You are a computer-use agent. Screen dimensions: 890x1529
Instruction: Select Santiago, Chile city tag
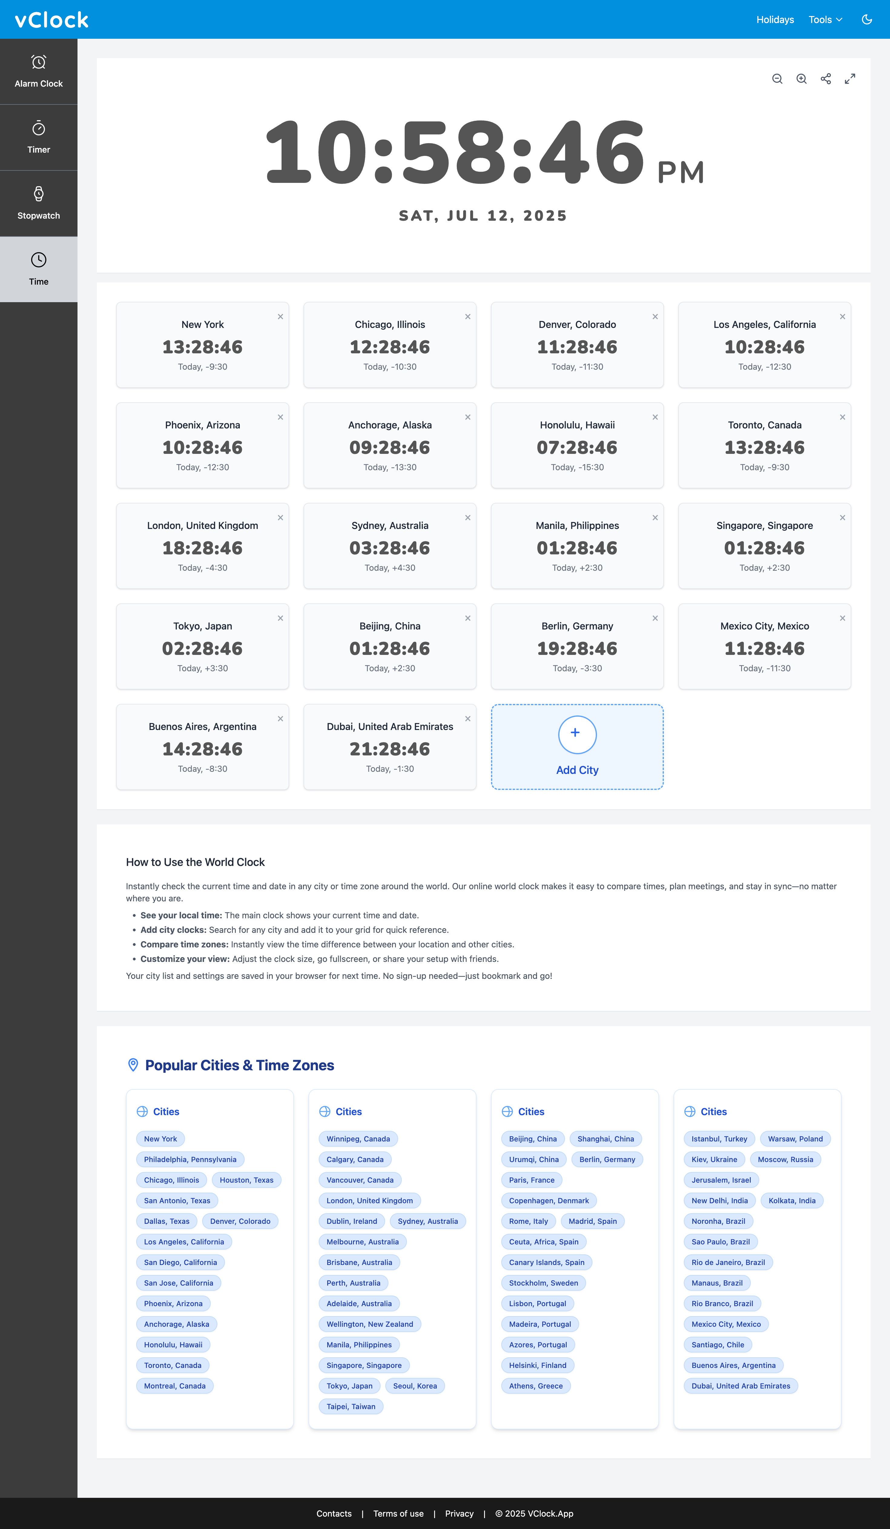coord(718,1345)
